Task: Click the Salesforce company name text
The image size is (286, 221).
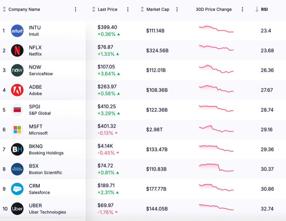Action: (x=39, y=192)
